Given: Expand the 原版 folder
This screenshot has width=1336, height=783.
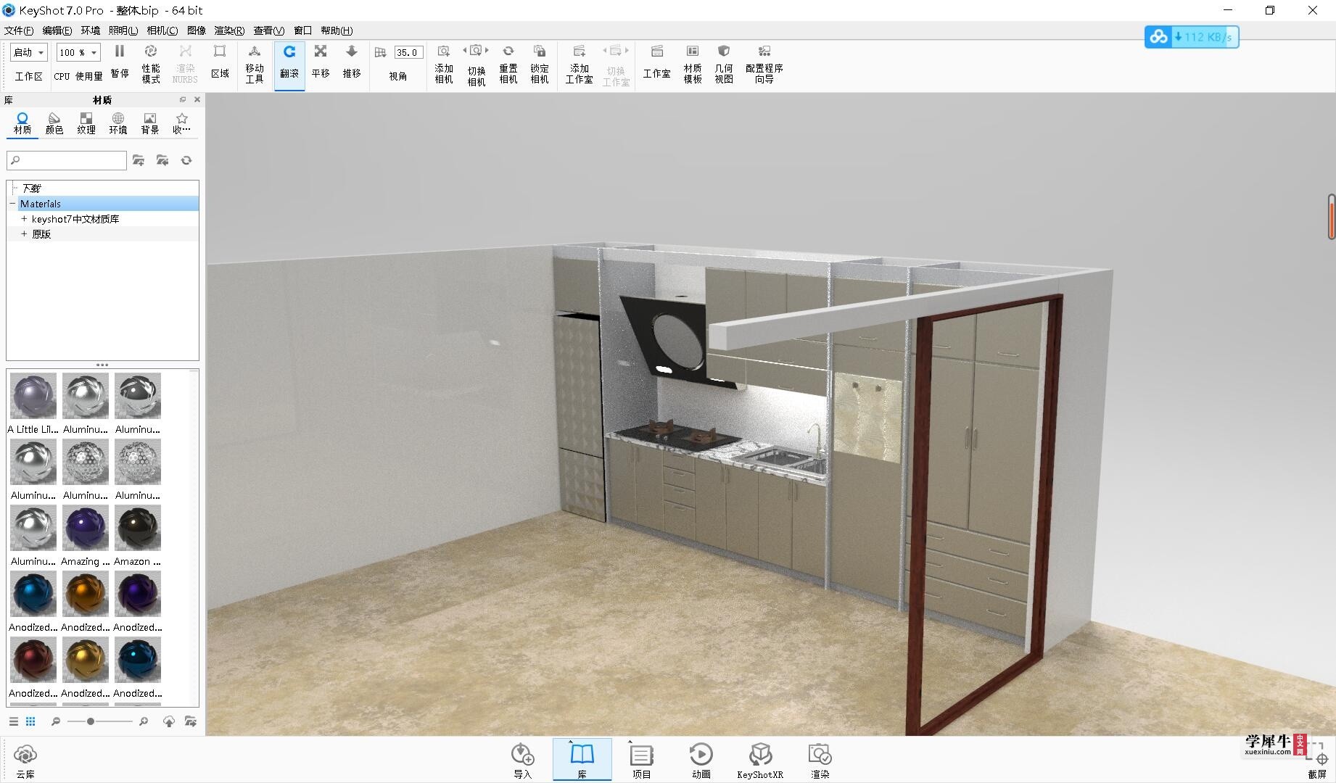Looking at the screenshot, I should pyautogui.click(x=24, y=234).
